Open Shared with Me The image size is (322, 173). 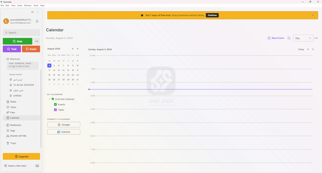(x=22, y=136)
